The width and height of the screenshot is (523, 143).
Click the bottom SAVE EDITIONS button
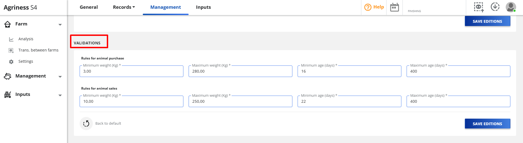pyautogui.click(x=487, y=124)
